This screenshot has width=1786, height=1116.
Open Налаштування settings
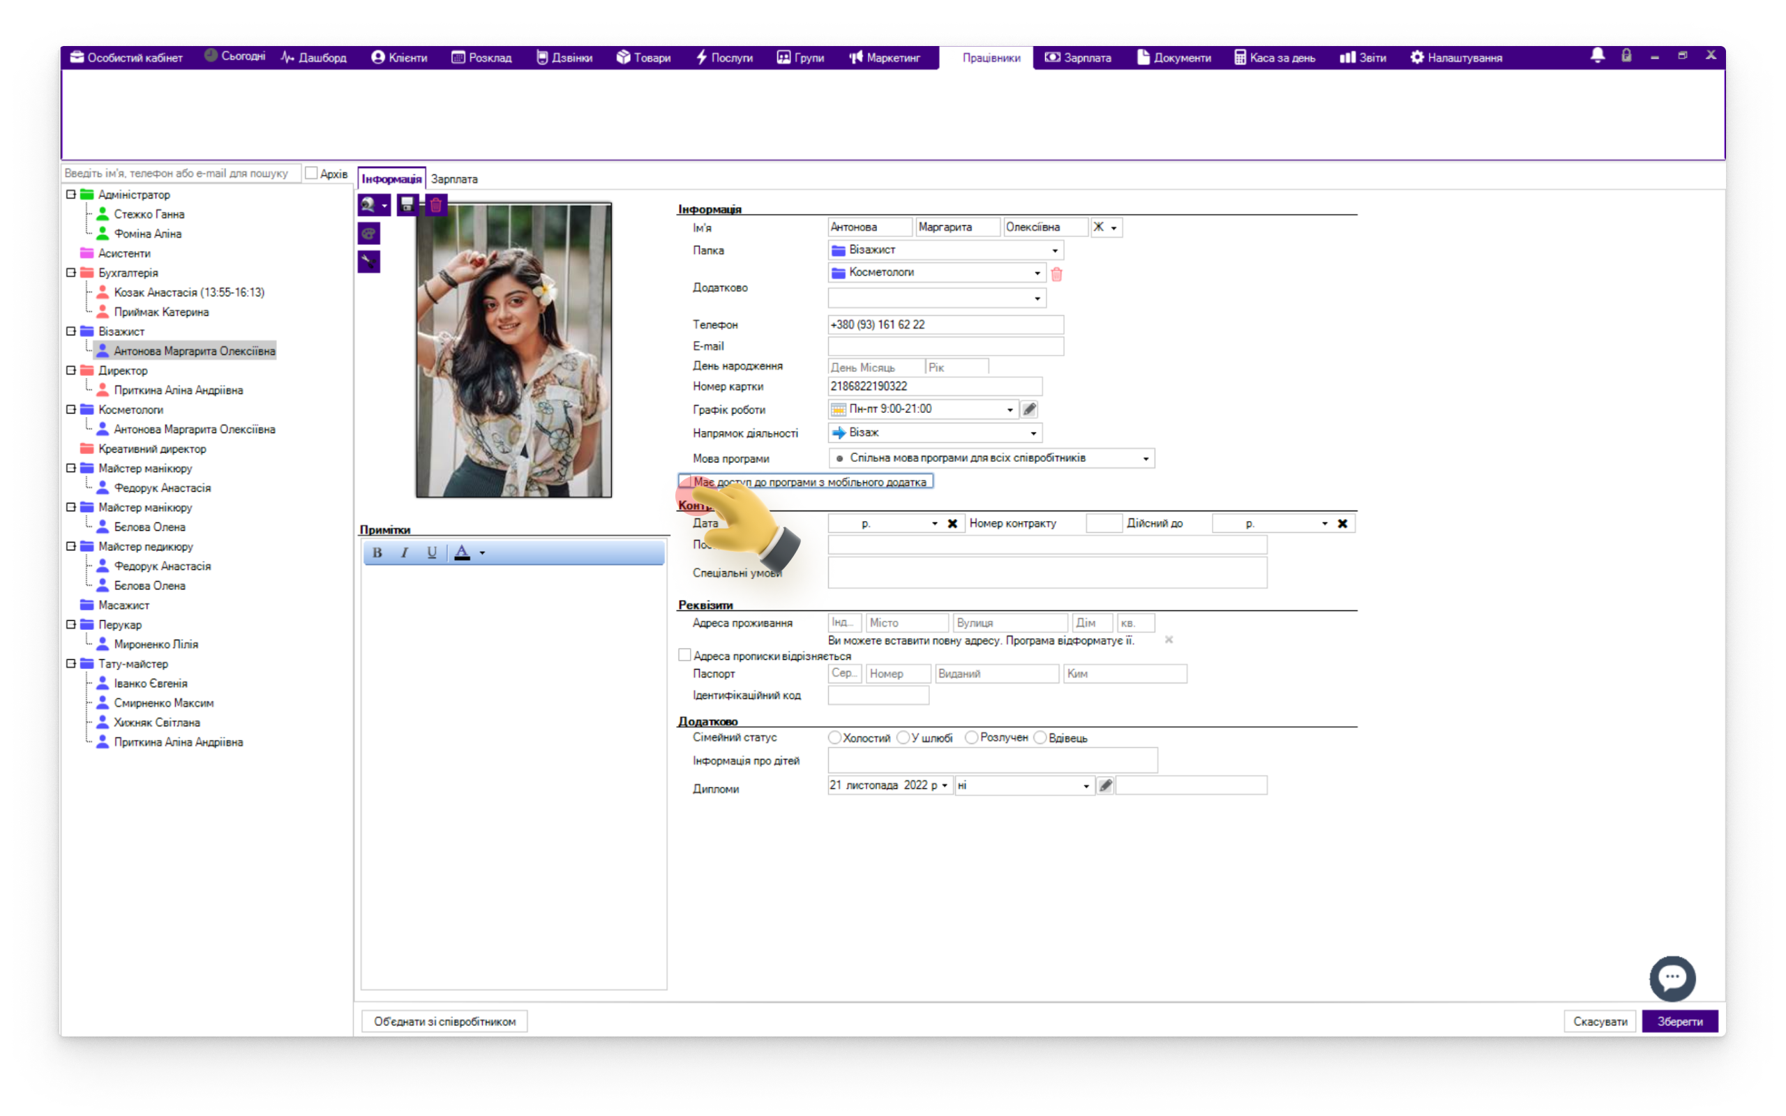[x=1456, y=58]
